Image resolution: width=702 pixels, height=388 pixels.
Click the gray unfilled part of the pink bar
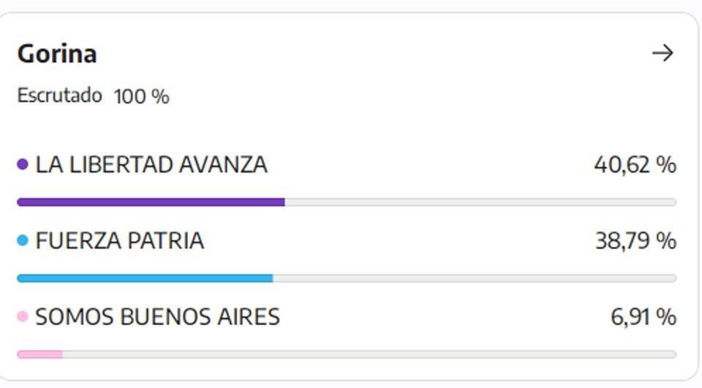[x=369, y=354]
